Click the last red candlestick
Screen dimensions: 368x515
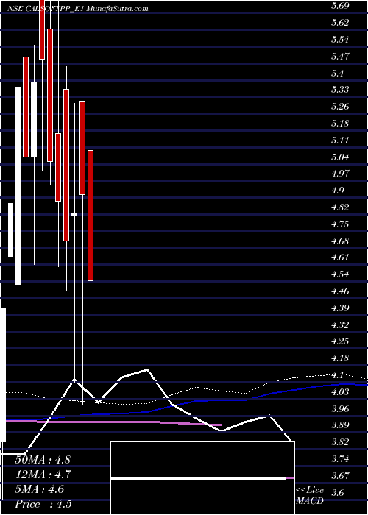point(91,216)
